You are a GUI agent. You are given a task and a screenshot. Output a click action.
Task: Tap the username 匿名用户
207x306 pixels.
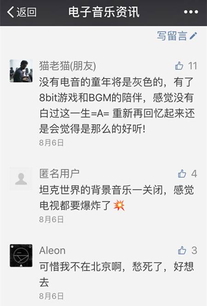[x=59, y=174]
